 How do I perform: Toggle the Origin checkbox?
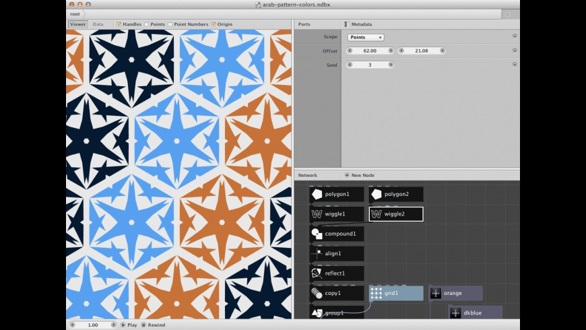point(214,24)
